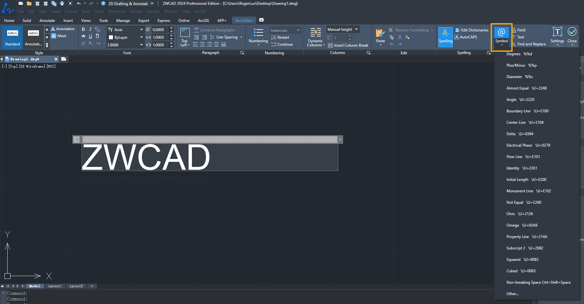584x304 pixels.
Task: Right-align paragraph text
Action: pos(209,44)
